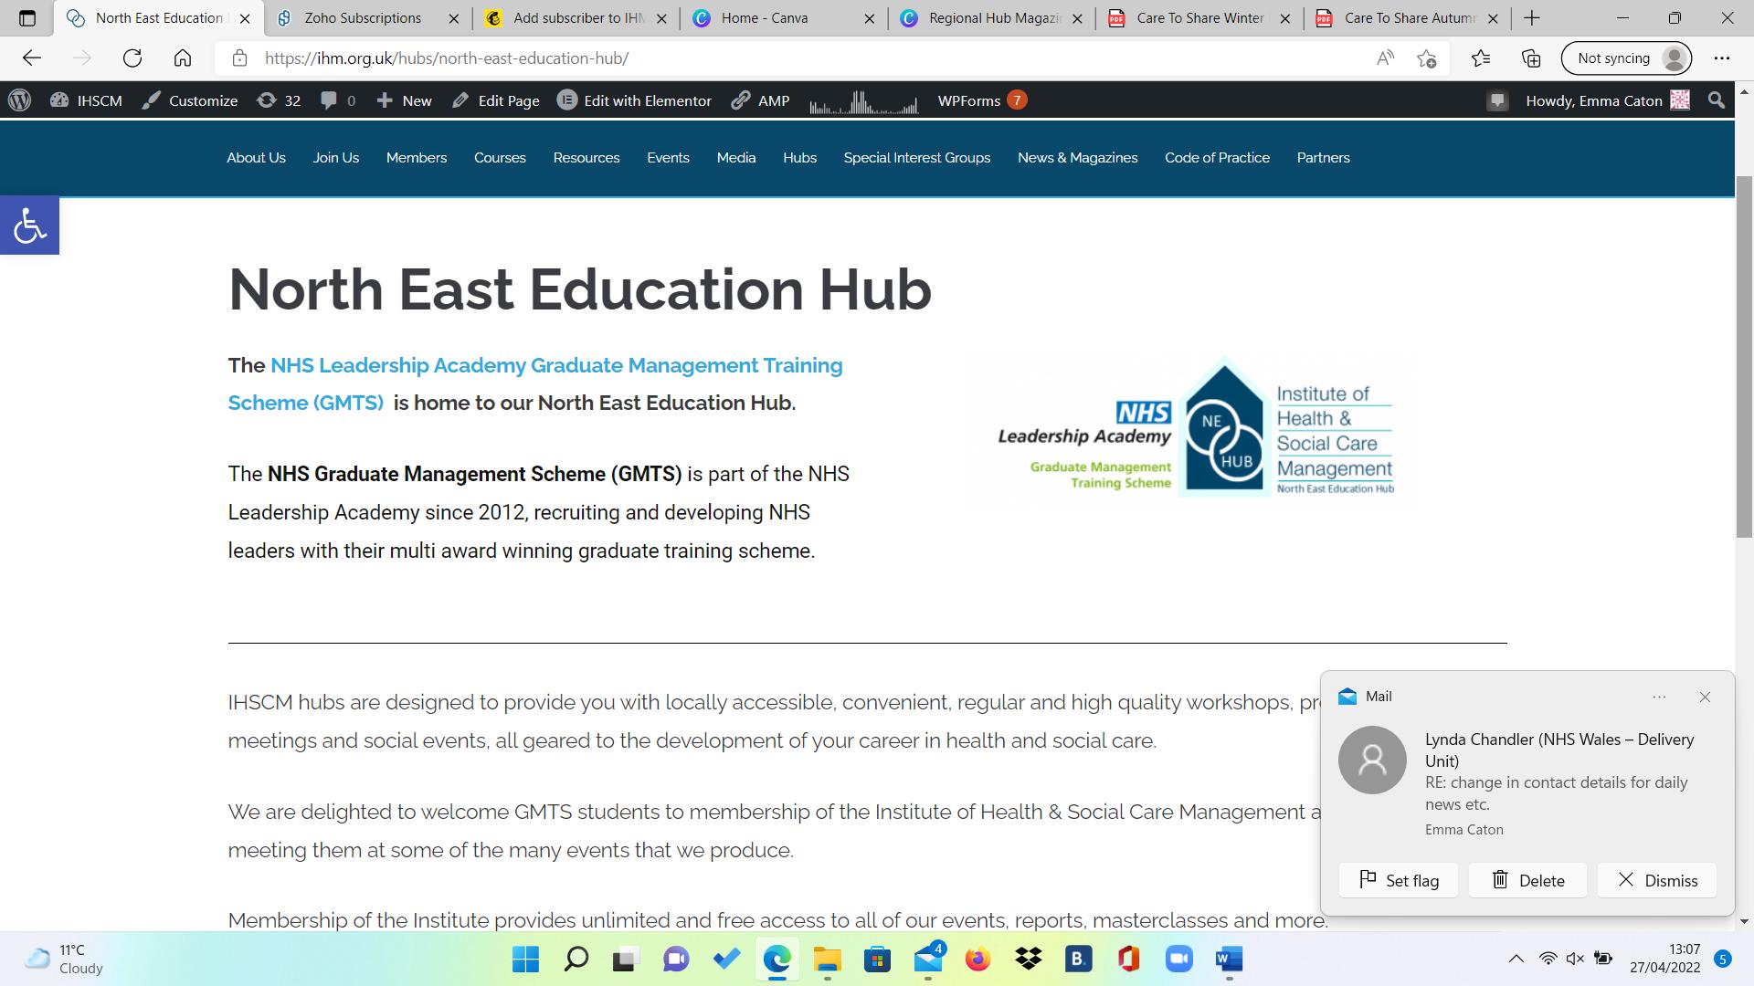The width and height of the screenshot is (1754, 986).
Task: Close the Mail notification popup
Action: coord(1705,697)
